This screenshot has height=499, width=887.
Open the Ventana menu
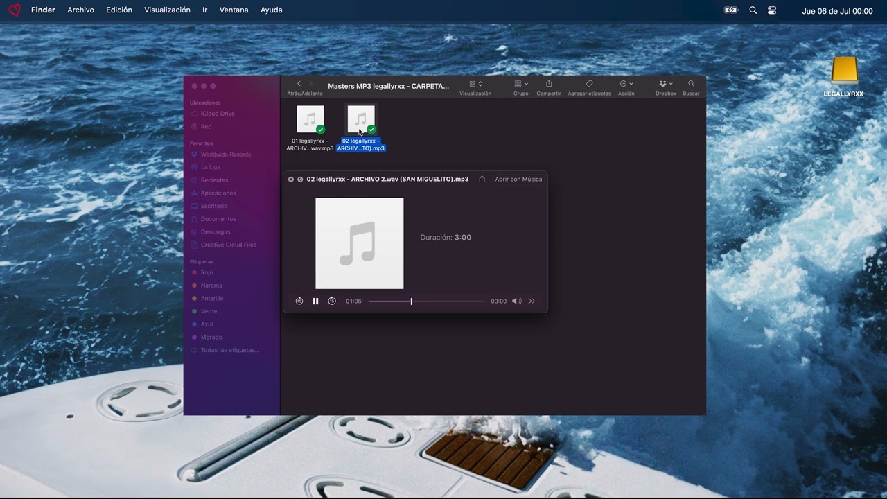[234, 10]
